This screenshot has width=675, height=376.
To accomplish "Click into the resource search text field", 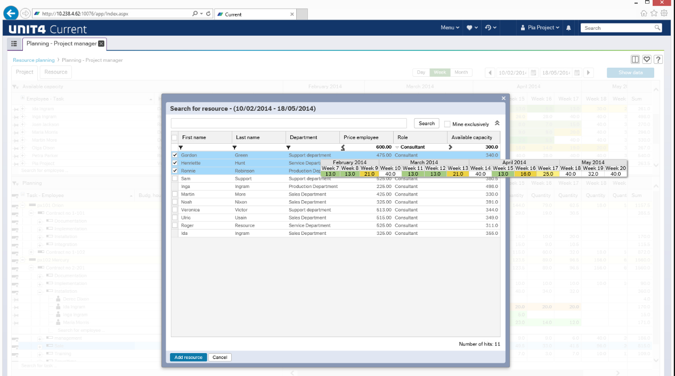I will point(289,123).
